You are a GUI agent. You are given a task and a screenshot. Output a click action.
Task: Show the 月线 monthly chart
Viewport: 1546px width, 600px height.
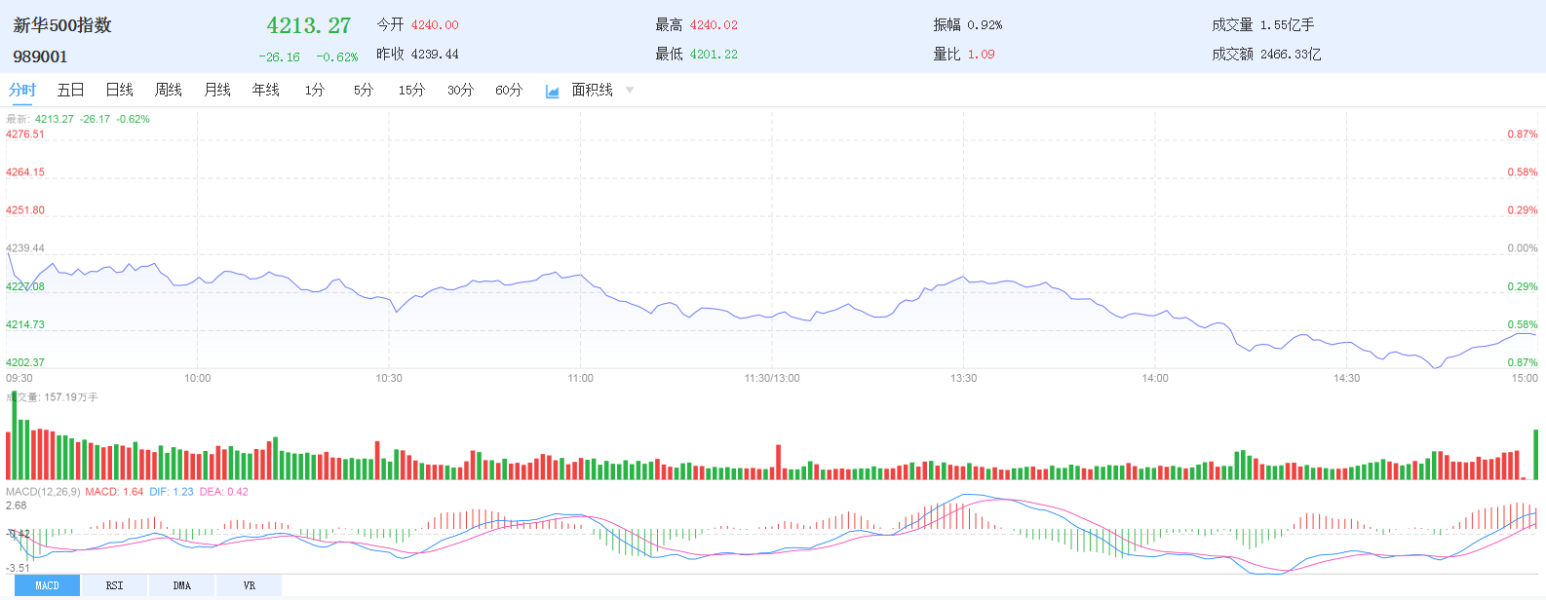(x=217, y=90)
